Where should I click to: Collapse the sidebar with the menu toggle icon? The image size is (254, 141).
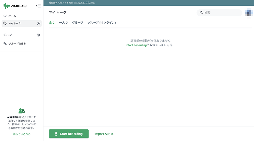pos(38,6)
